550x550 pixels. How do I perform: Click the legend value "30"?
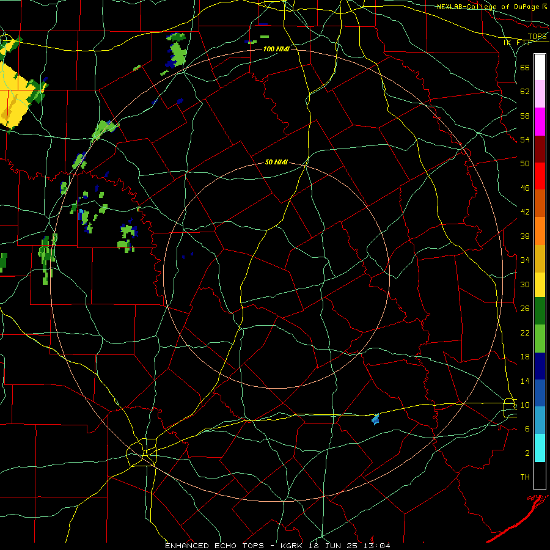coord(525,284)
